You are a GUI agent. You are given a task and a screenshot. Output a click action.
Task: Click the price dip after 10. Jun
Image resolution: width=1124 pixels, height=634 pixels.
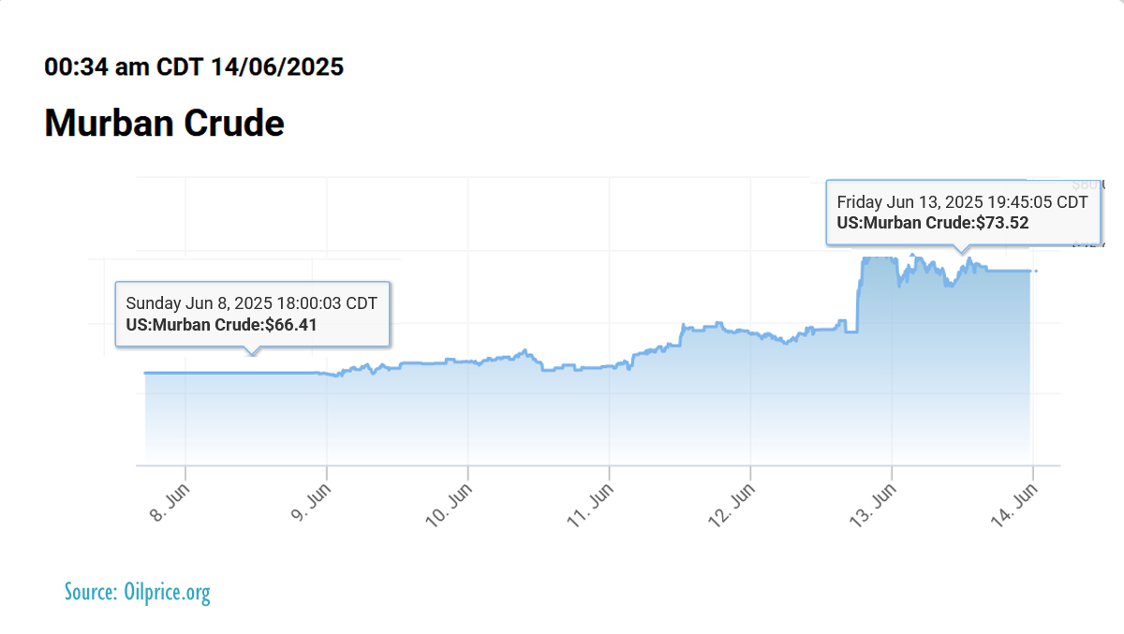click(551, 369)
